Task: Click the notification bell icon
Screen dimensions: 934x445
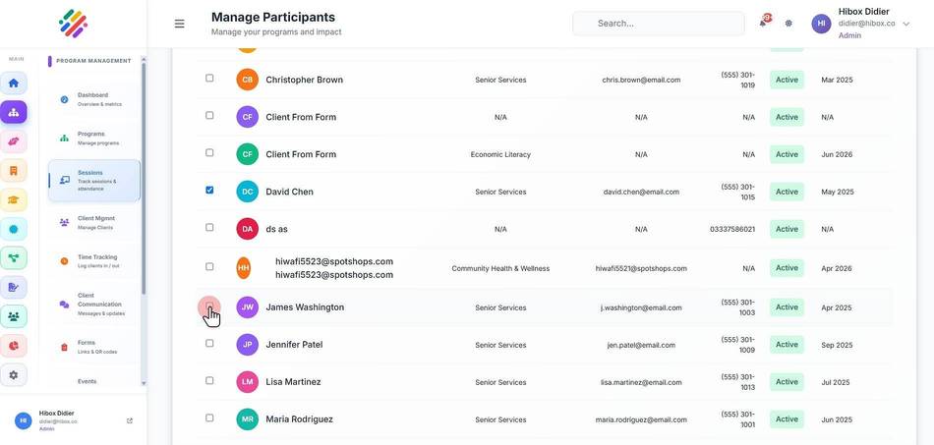Action: point(763,23)
